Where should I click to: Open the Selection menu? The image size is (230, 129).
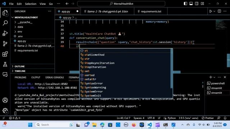pyautogui.click(x=31, y=4)
